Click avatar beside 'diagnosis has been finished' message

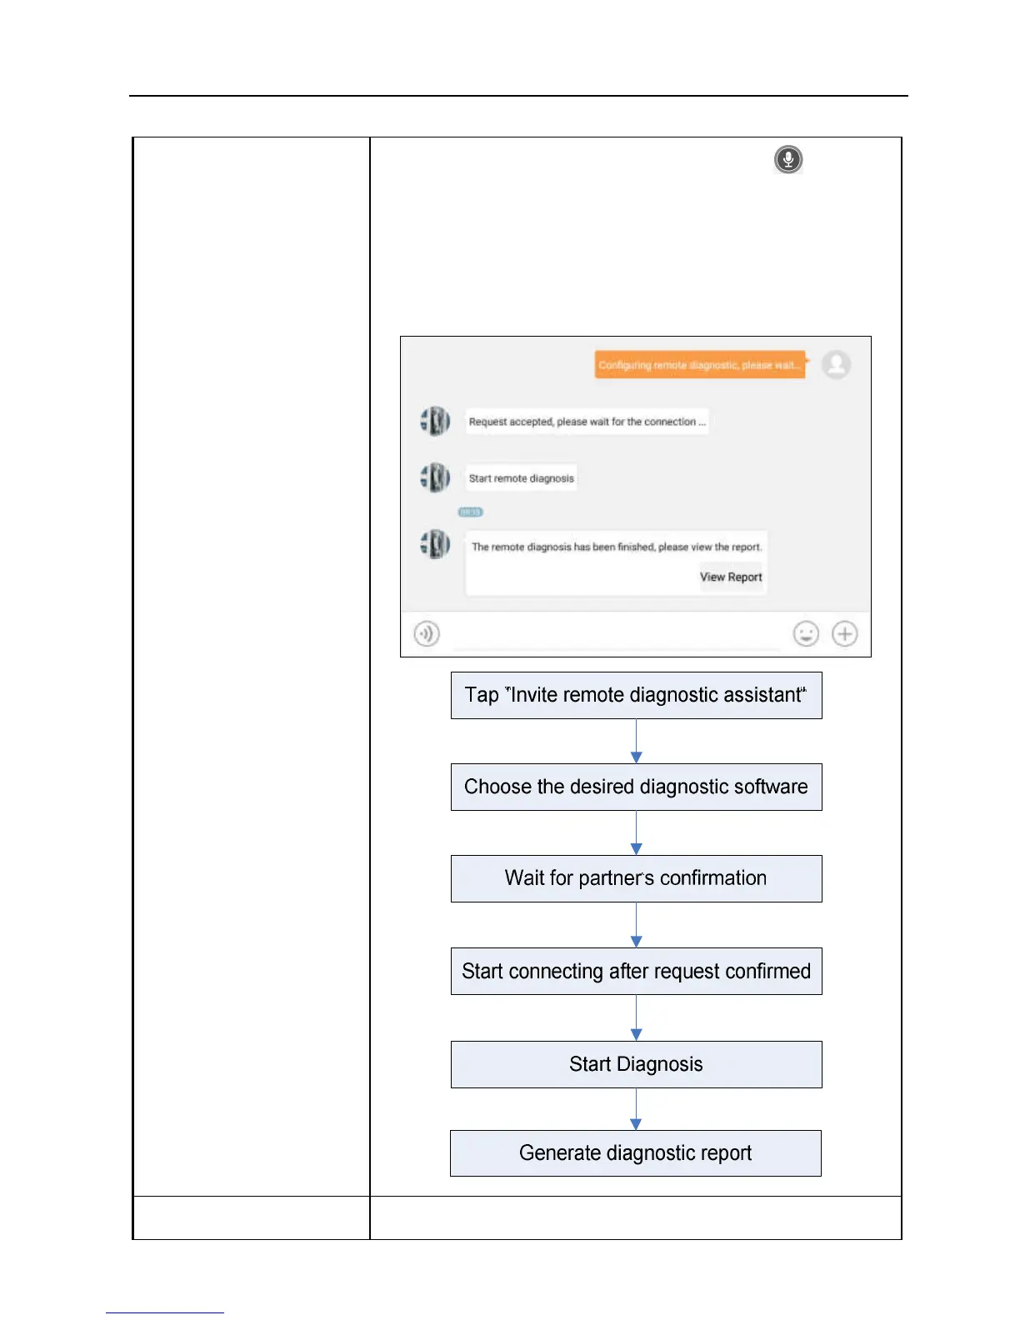(x=435, y=545)
